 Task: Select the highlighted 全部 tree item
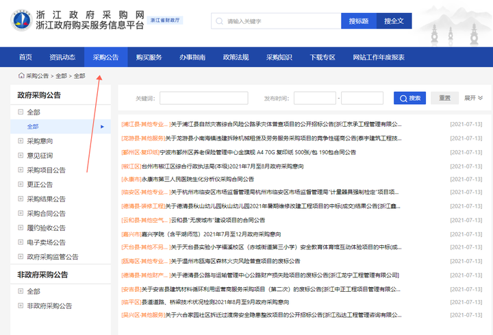60,127
